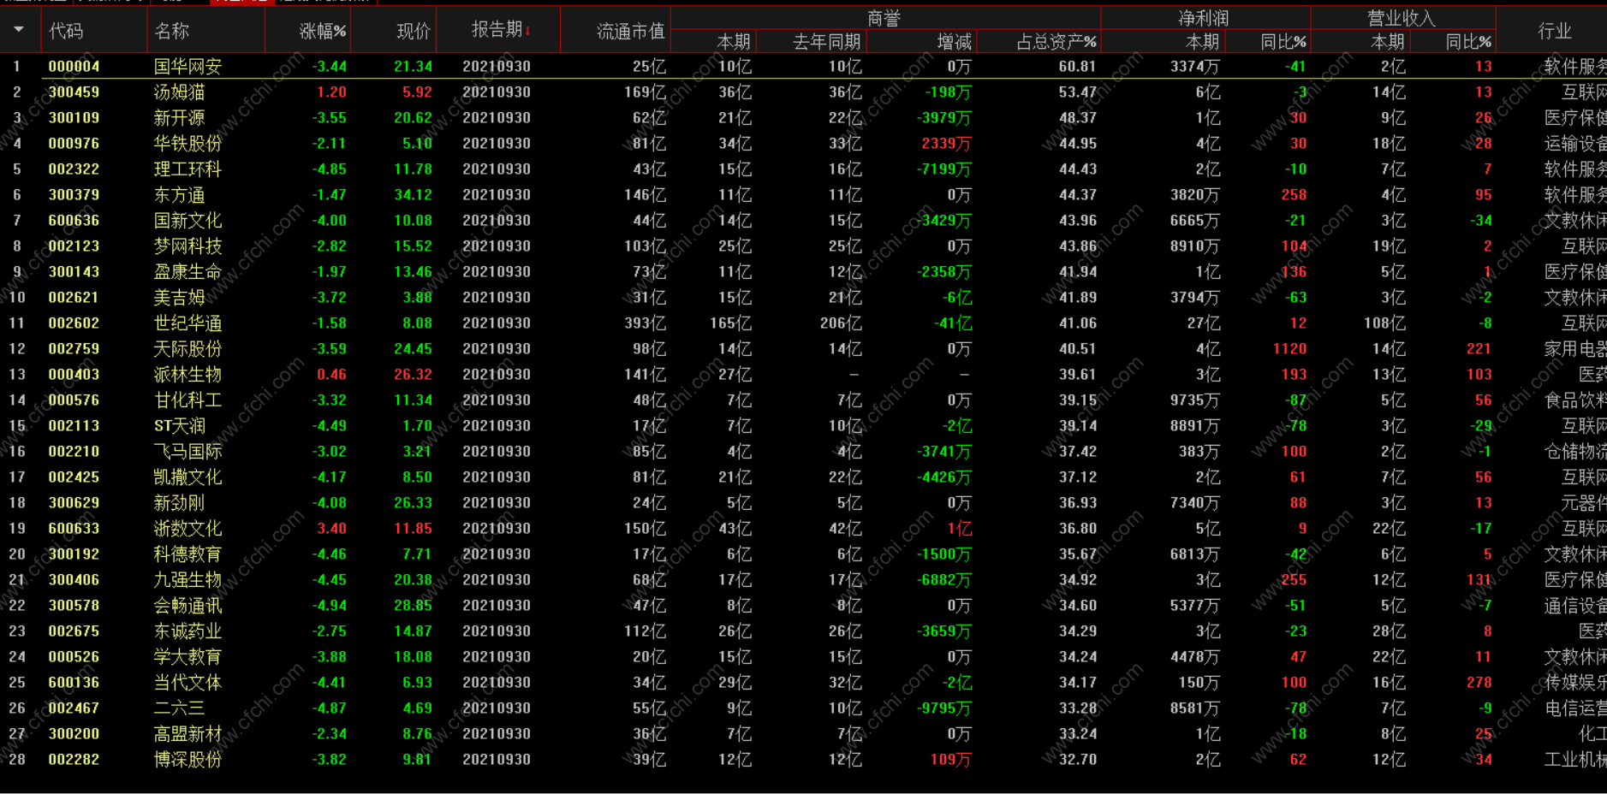Image resolution: width=1607 pixels, height=794 pixels.
Task: Click 流通市值 value 393亿
Action: [x=646, y=323]
